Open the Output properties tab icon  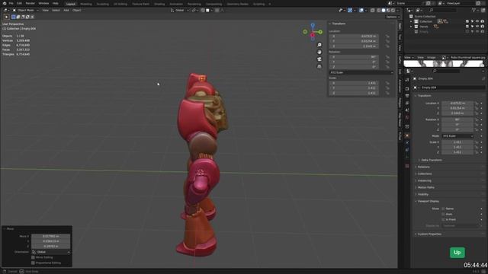point(407,96)
